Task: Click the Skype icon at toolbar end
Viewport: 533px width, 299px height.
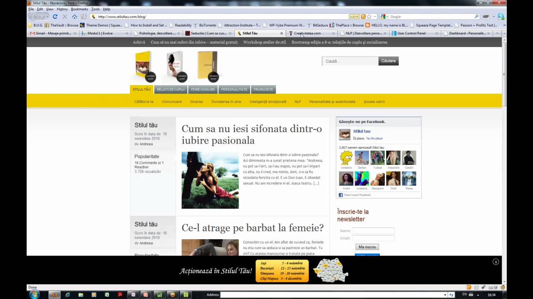Action: [501, 17]
